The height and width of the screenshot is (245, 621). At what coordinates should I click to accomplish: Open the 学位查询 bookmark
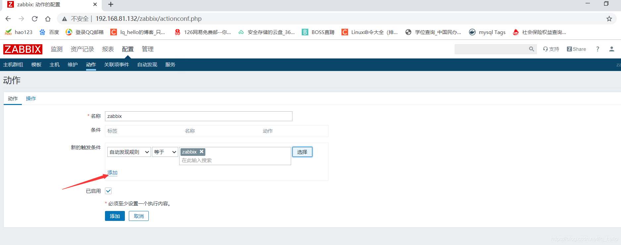pyautogui.click(x=433, y=32)
